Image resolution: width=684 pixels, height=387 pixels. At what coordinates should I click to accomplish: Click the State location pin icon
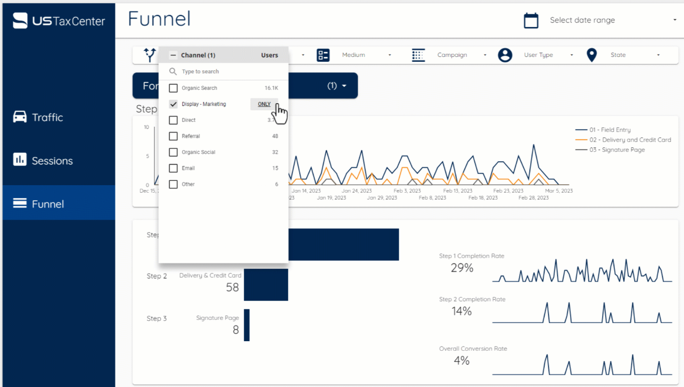click(x=591, y=55)
